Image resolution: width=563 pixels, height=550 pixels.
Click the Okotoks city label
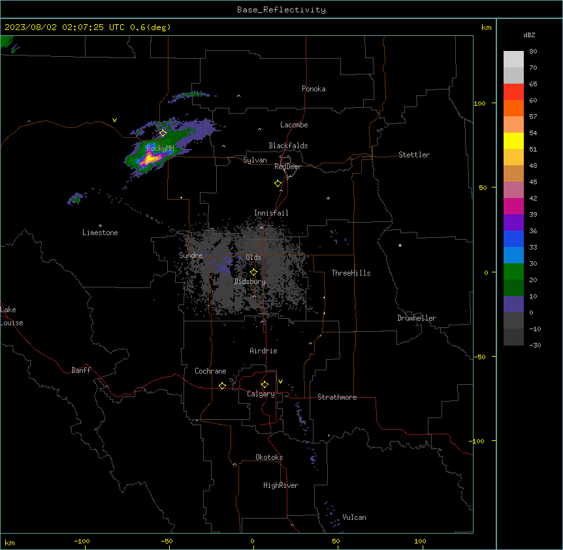coord(269,457)
